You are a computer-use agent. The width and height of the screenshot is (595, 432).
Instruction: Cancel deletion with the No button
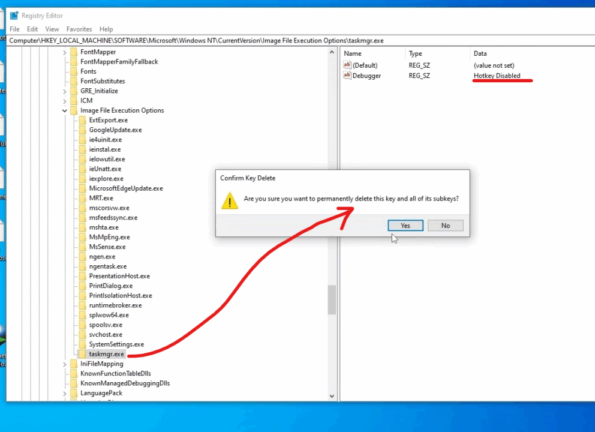[446, 226]
